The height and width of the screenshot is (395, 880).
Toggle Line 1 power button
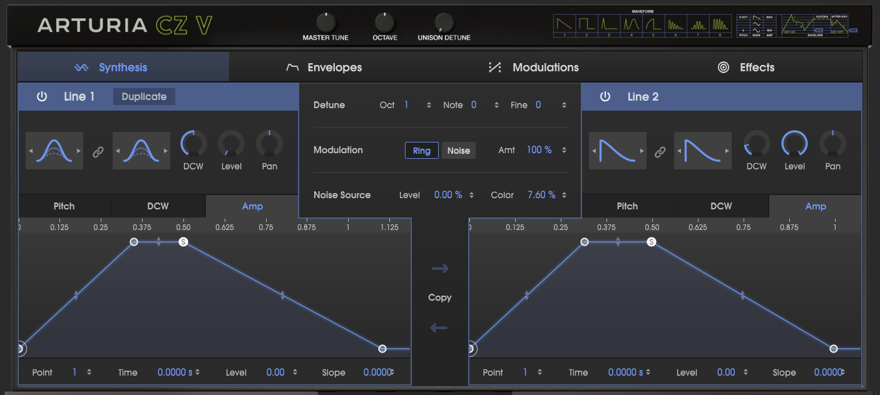coord(42,97)
